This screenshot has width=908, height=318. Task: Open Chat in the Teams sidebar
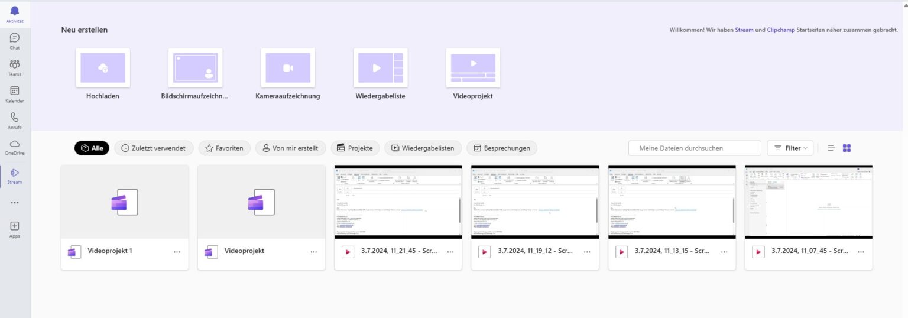tap(15, 41)
